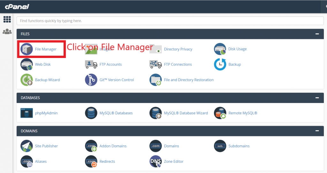The image size is (327, 173).
Task: Open the File Manager link
Action: tap(46, 49)
